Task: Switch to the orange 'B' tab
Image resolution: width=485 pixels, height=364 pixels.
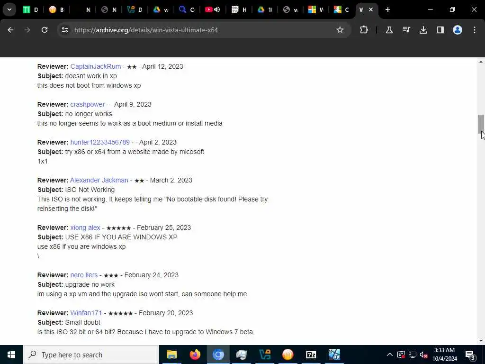Action: click(x=57, y=9)
